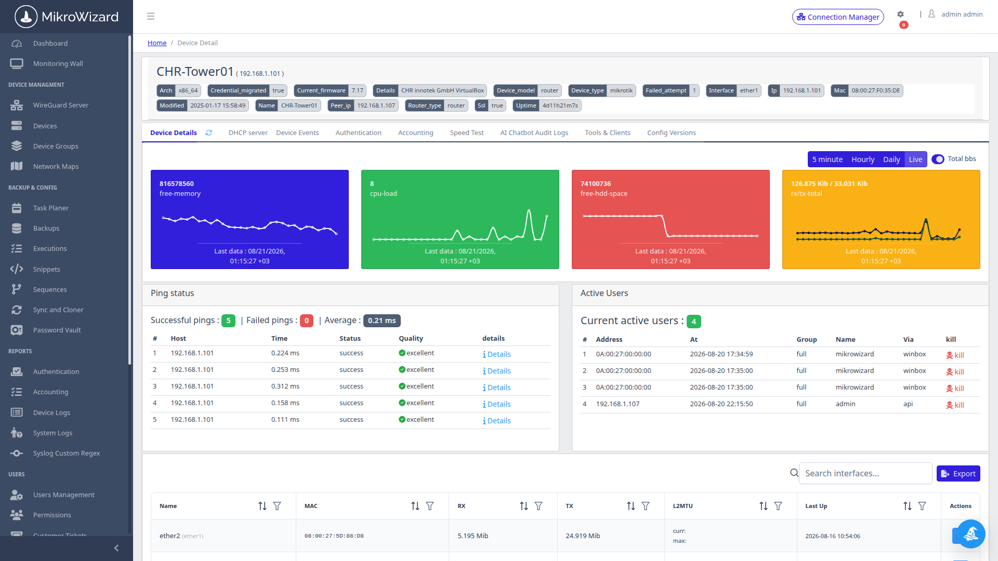Open the Tools & Clients tab
Image resolution: width=998 pixels, height=561 pixels.
[x=607, y=133]
